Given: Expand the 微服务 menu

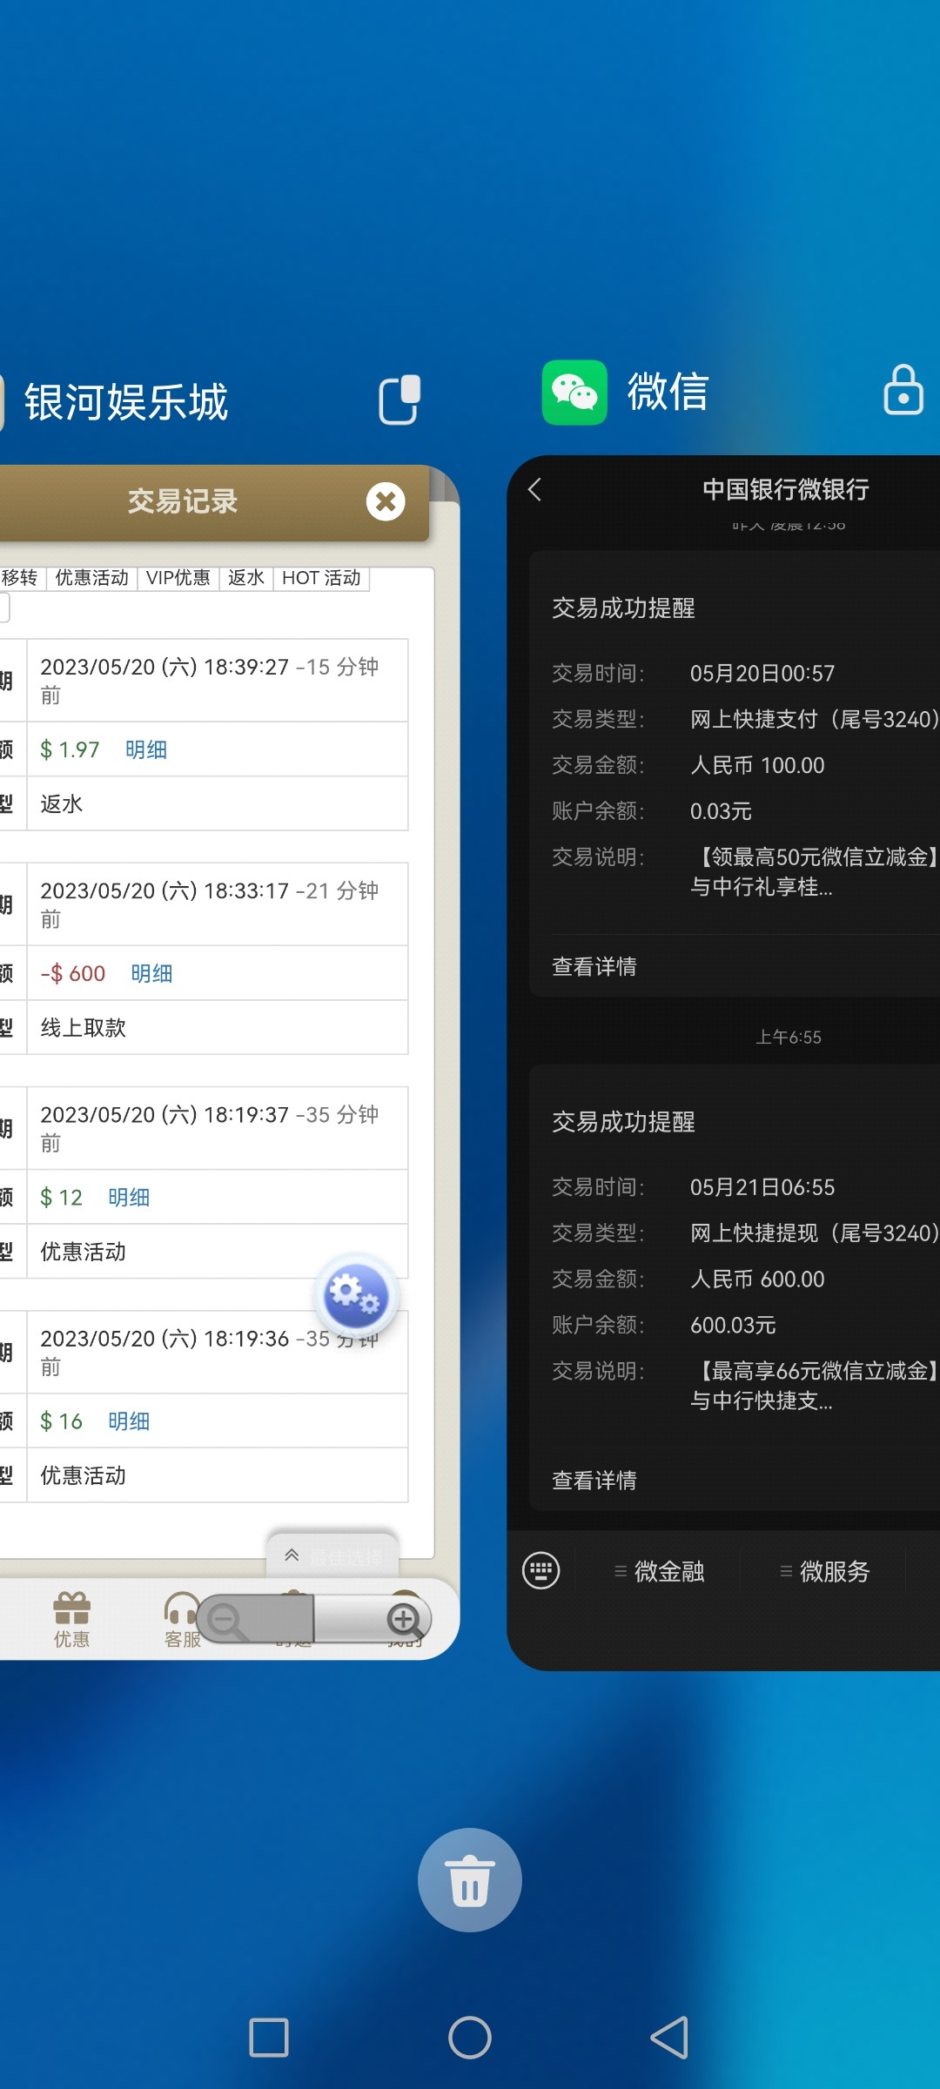Looking at the screenshot, I should point(825,1571).
